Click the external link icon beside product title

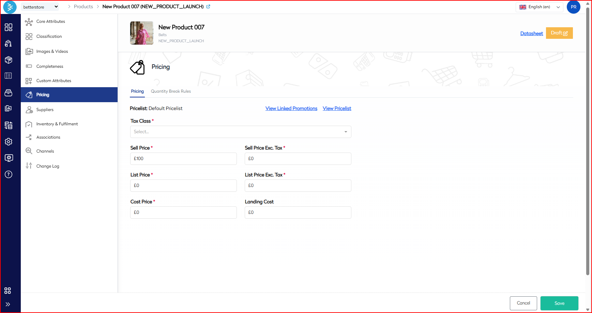[x=208, y=6]
